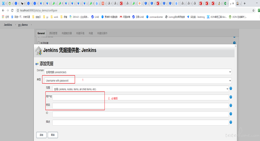Expand the Jenkins breadcrumb arrow

click(x=16, y=25)
